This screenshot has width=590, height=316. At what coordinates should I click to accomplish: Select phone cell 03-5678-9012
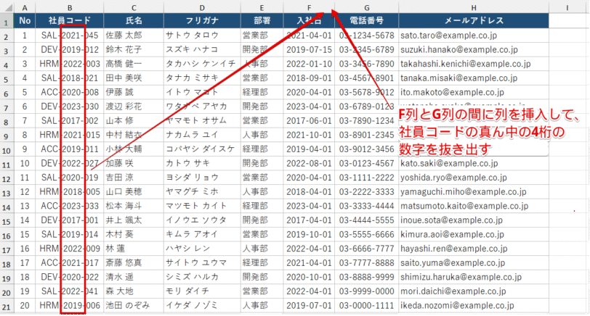click(x=366, y=92)
